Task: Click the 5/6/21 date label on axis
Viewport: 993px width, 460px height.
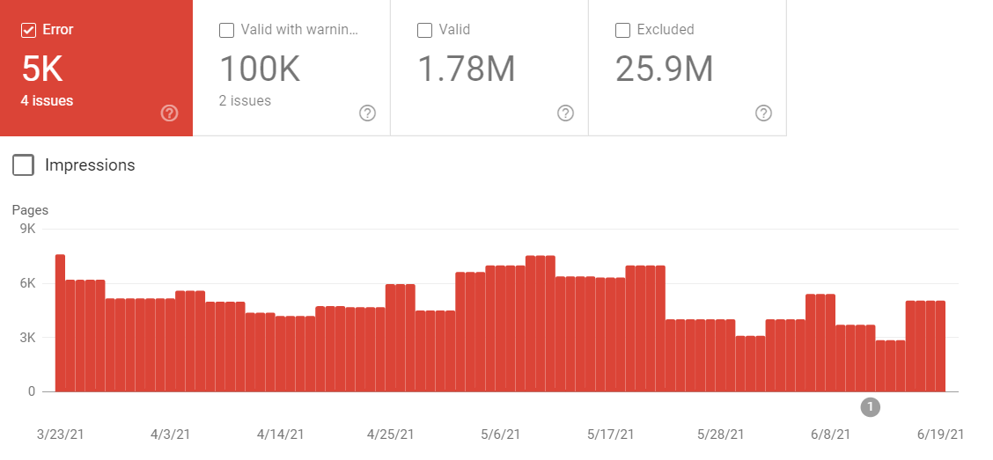Action: (x=500, y=434)
